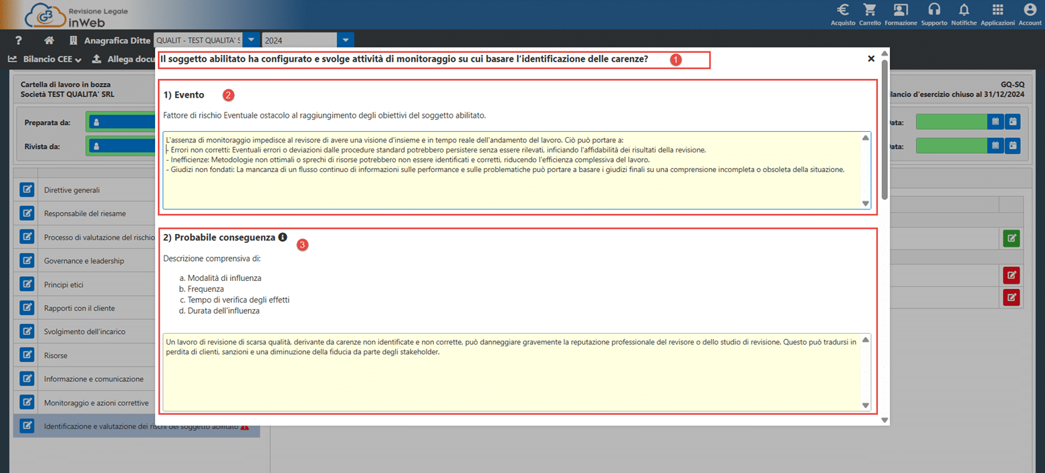
Task: Open the Applicazioni grid icon
Action: (x=998, y=10)
